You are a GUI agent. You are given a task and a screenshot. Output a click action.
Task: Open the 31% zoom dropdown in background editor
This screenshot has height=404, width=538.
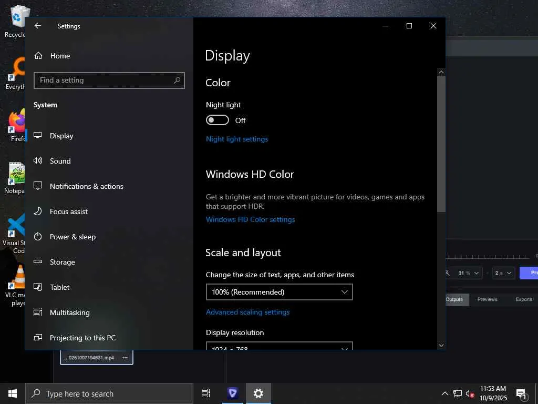[468, 273]
